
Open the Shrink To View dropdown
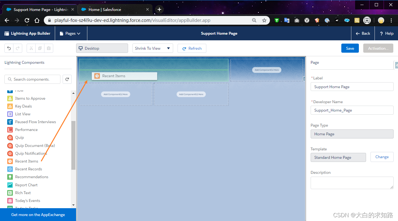click(153, 48)
